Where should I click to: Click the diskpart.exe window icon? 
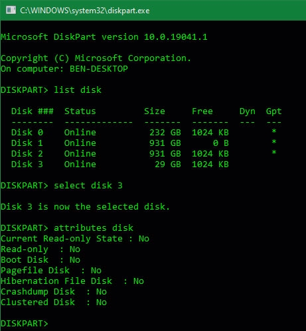[11, 10]
